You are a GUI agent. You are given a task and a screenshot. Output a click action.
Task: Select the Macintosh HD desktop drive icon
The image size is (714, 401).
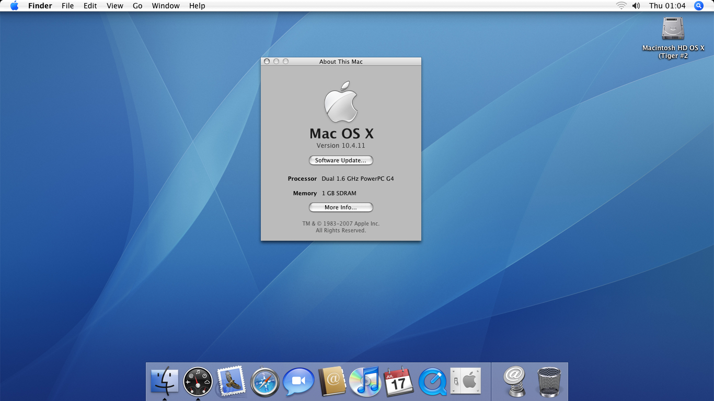click(673, 28)
